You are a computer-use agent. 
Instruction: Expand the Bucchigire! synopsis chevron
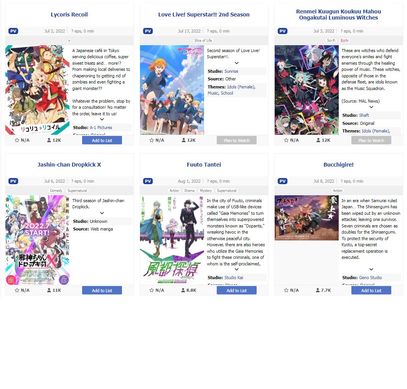pyautogui.click(x=371, y=269)
